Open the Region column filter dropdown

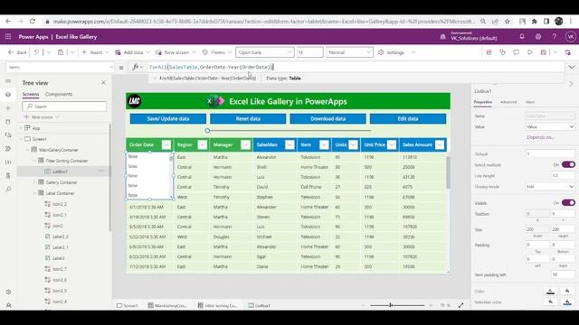click(x=203, y=144)
